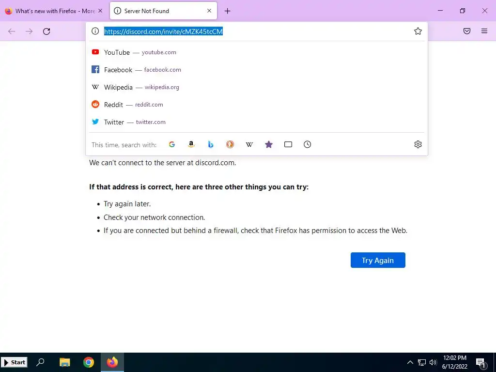Select the Twitter suggestion
The width and height of the screenshot is (496, 372).
coord(257,122)
